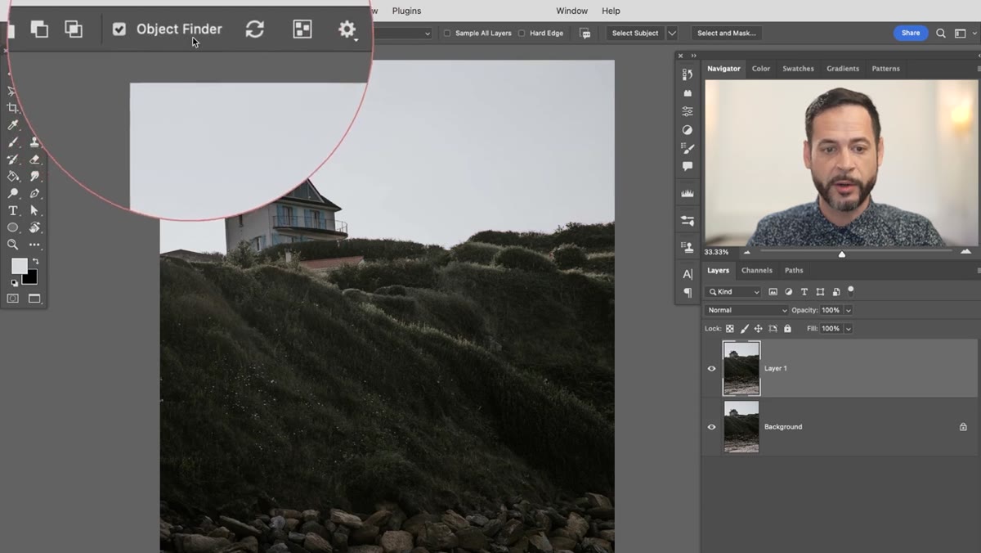The height and width of the screenshot is (553, 981).
Task: Open the Brush Settings panel icon
Action: (x=688, y=148)
